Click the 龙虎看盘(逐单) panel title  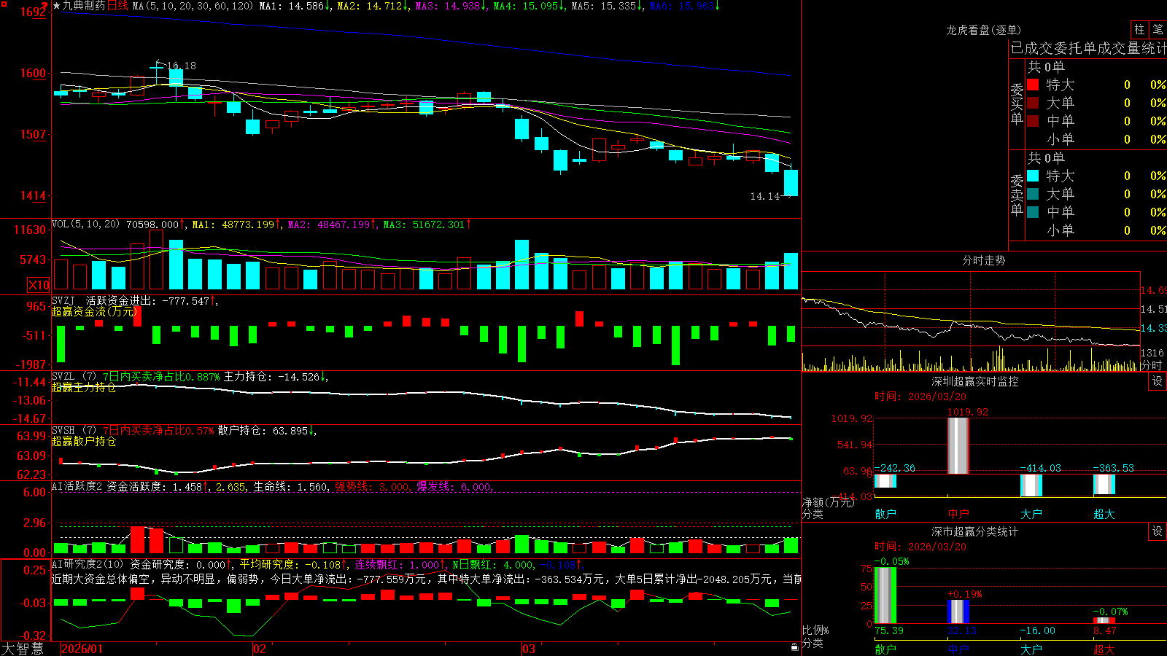(x=984, y=30)
